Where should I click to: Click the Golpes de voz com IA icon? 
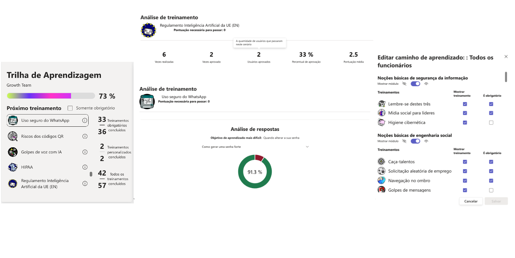point(13,152)
